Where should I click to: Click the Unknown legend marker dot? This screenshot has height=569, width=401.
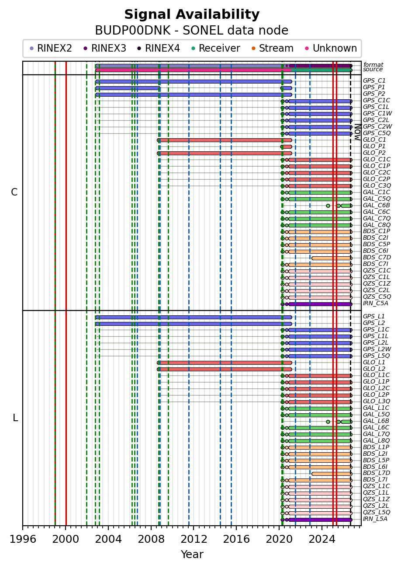[x=307, y=49]
